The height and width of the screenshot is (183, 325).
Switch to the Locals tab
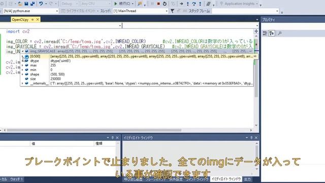(x=4, y=179)
